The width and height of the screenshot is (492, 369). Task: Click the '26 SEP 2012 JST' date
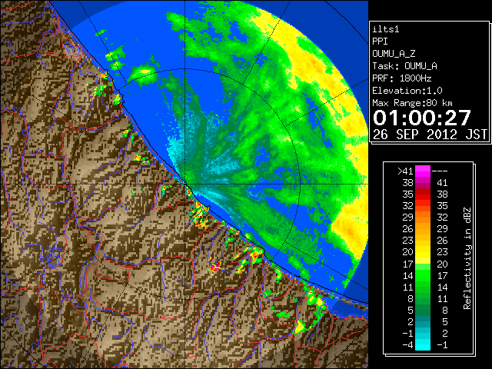pyautogui.click(x=430, y=135)
